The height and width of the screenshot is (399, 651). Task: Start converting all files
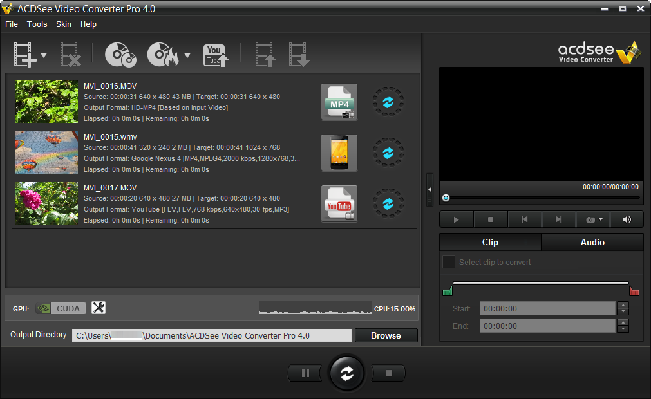coord(346,373)
